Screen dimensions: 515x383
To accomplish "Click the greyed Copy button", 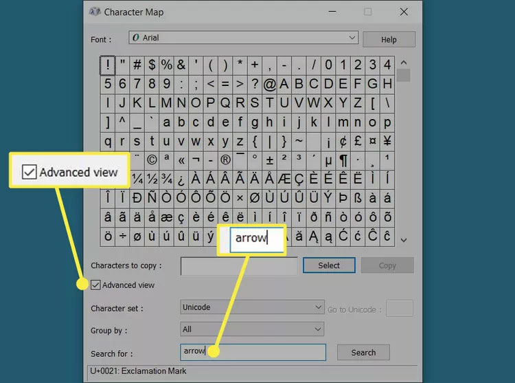I will click(387, 265).
